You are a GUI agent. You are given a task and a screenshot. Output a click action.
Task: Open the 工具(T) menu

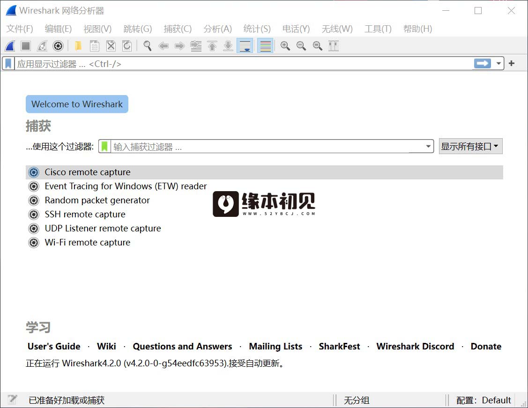378,29
